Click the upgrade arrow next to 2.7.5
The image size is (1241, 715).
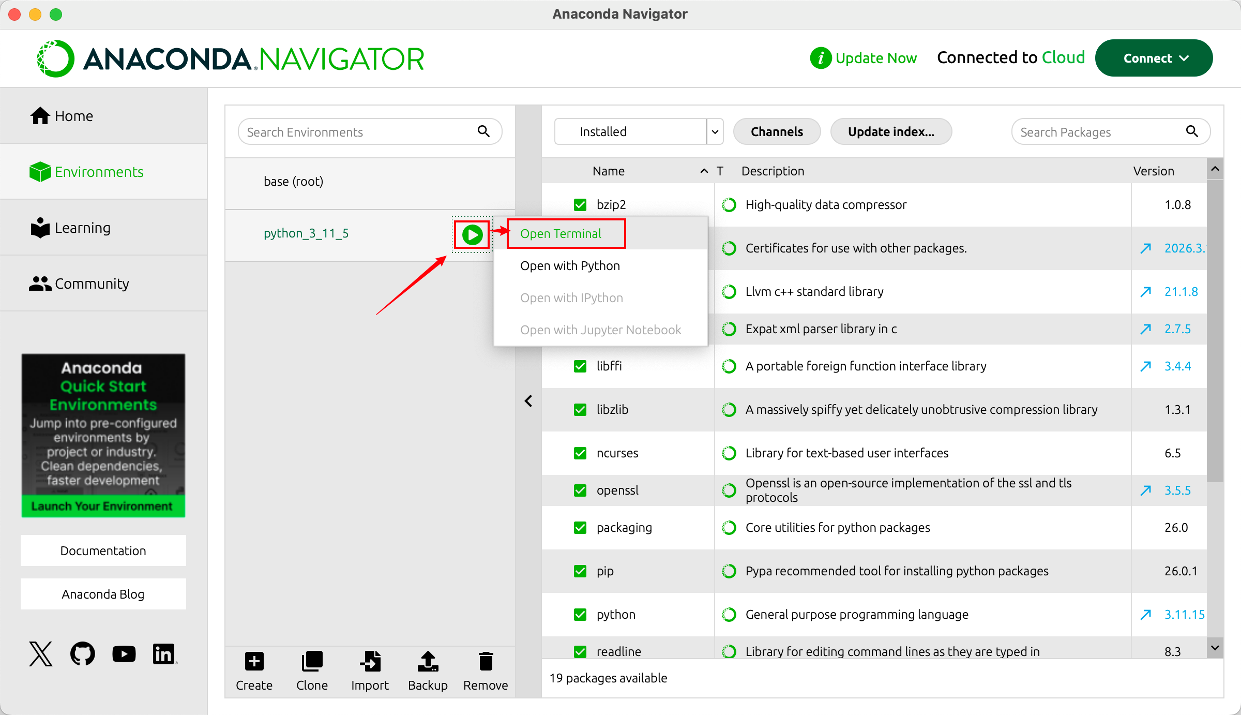click(1146, 329)
